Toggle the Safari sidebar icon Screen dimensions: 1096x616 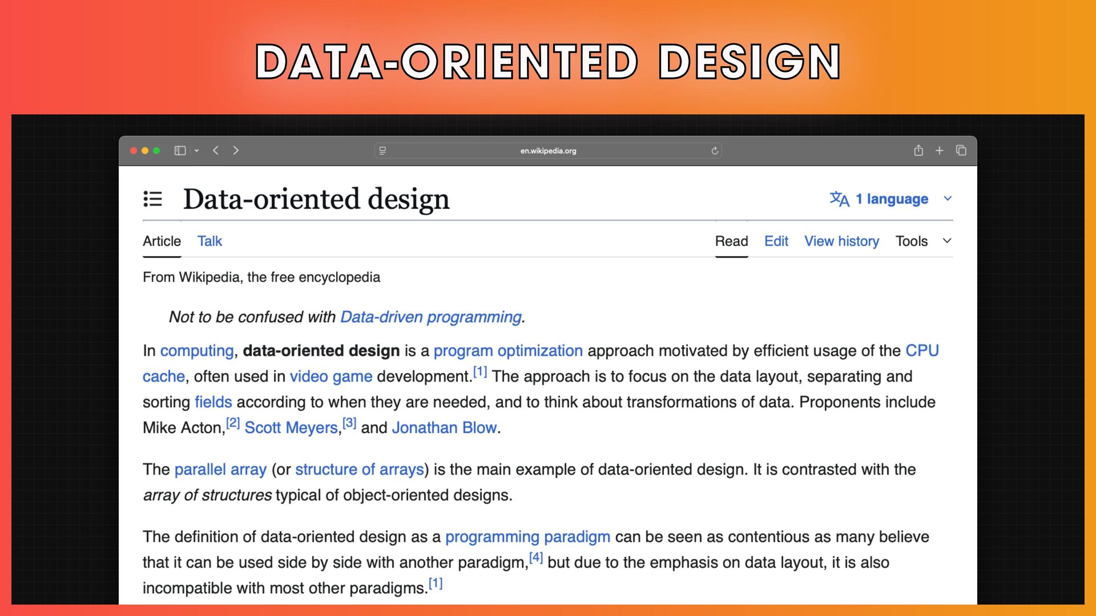[x=180, y=151]
